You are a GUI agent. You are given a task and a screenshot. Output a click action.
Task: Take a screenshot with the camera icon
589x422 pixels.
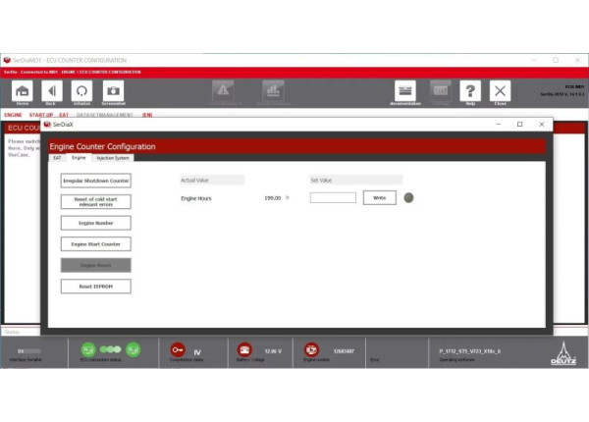click(113, 90)
